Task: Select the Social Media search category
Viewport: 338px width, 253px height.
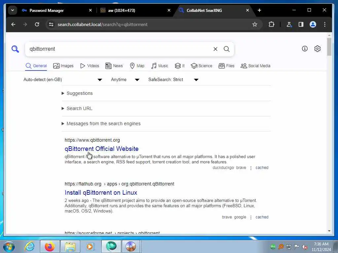Action: point(255,66)
